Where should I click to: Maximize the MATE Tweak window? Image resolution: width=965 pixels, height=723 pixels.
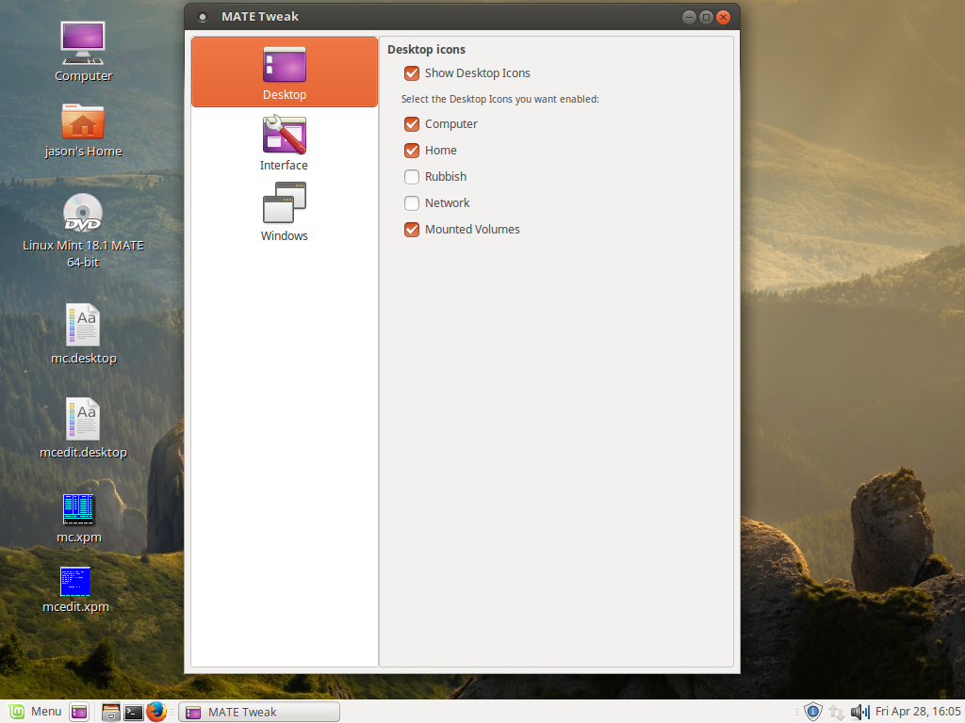(x=707, y=17)
